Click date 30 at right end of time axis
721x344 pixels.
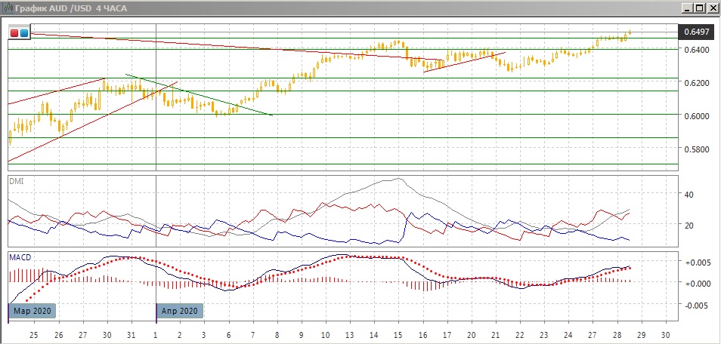point(665,333)
